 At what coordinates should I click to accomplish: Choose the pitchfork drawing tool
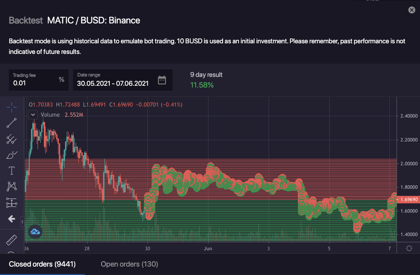point(12,139)
